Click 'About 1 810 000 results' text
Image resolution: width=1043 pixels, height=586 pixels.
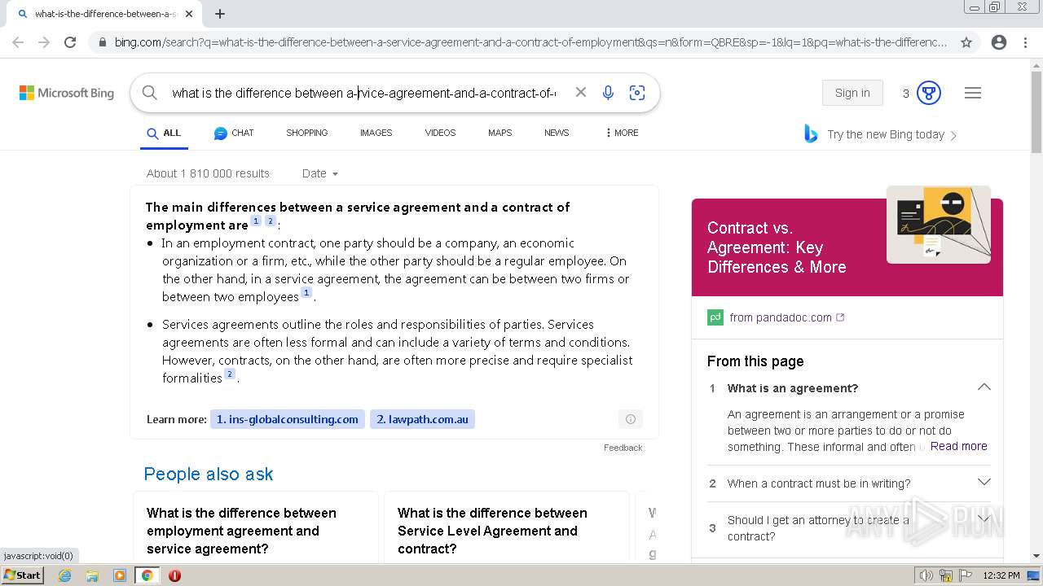click(208, 173)
